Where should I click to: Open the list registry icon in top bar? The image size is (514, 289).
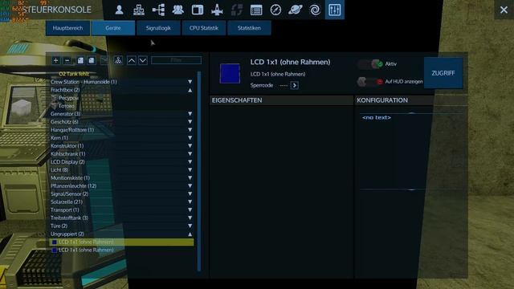256,10
